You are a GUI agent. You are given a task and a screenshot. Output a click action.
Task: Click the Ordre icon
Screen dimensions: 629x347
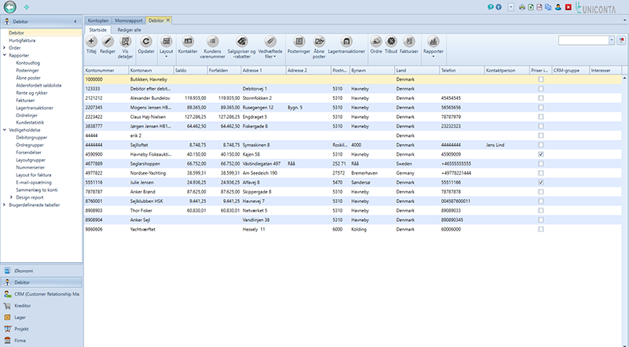[376, 42]
